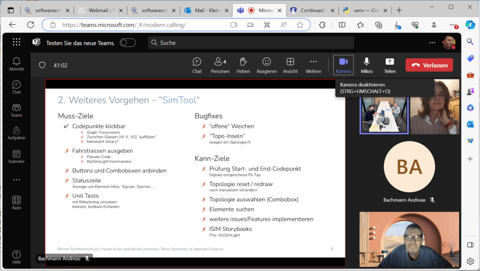
Task: Leave the call with Verlassen
Action: click(429, 65)
